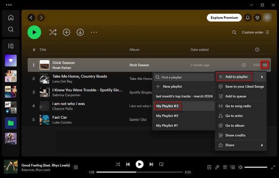
Task: Open Gettin' Old album link
Action: point(138,120)
